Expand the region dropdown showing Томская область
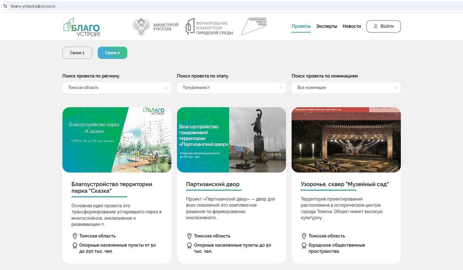Viewport: 463px width, 270px height. pyautogui.click(x=116, y=88)
